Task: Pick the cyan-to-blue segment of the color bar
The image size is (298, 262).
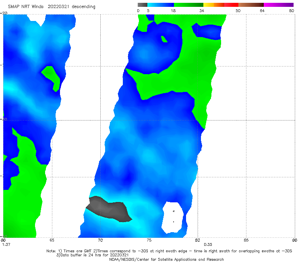Action: [x=161, y=5]
